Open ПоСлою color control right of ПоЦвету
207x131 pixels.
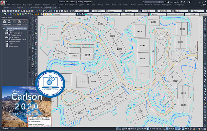[x=158, y=14]
